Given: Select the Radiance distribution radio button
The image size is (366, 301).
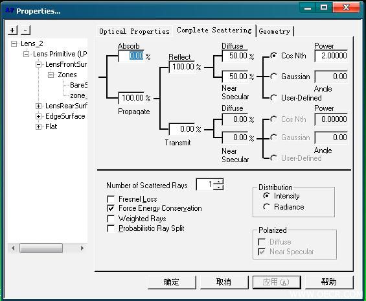Looking at the screenshot, I should tap(266, 207).
